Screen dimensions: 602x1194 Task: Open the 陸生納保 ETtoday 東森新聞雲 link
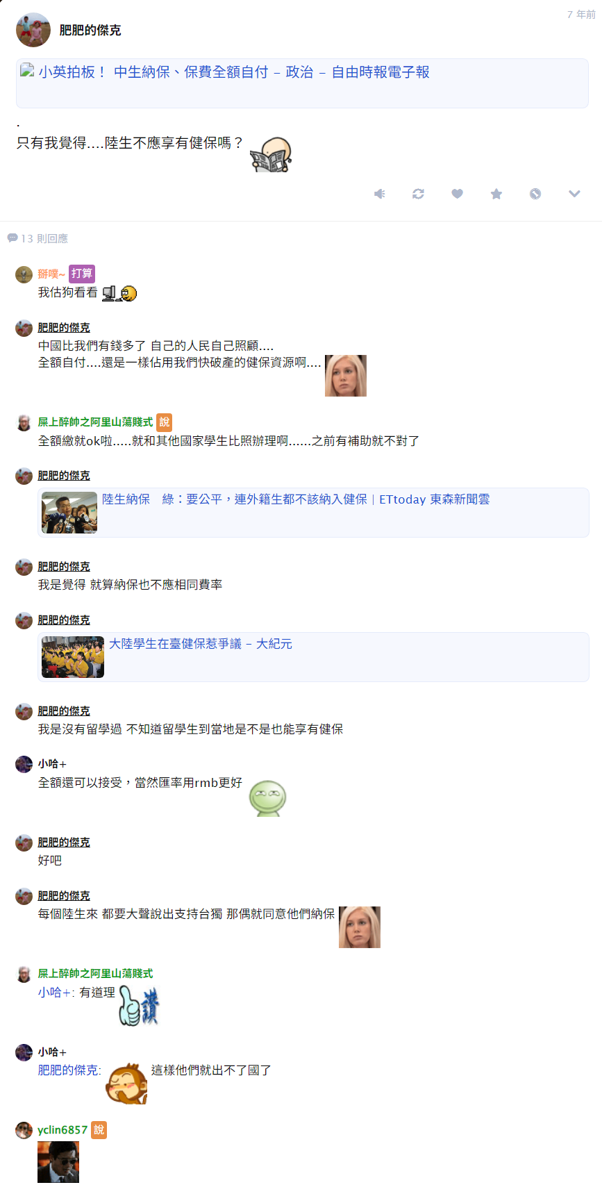pos(296,499)
